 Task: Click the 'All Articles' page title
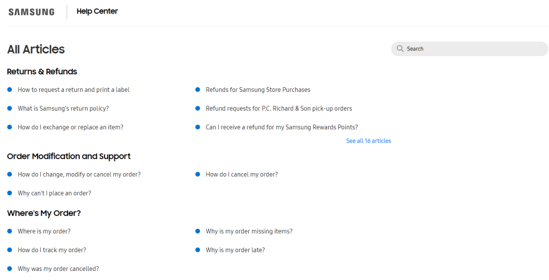(x=36, y=49)
